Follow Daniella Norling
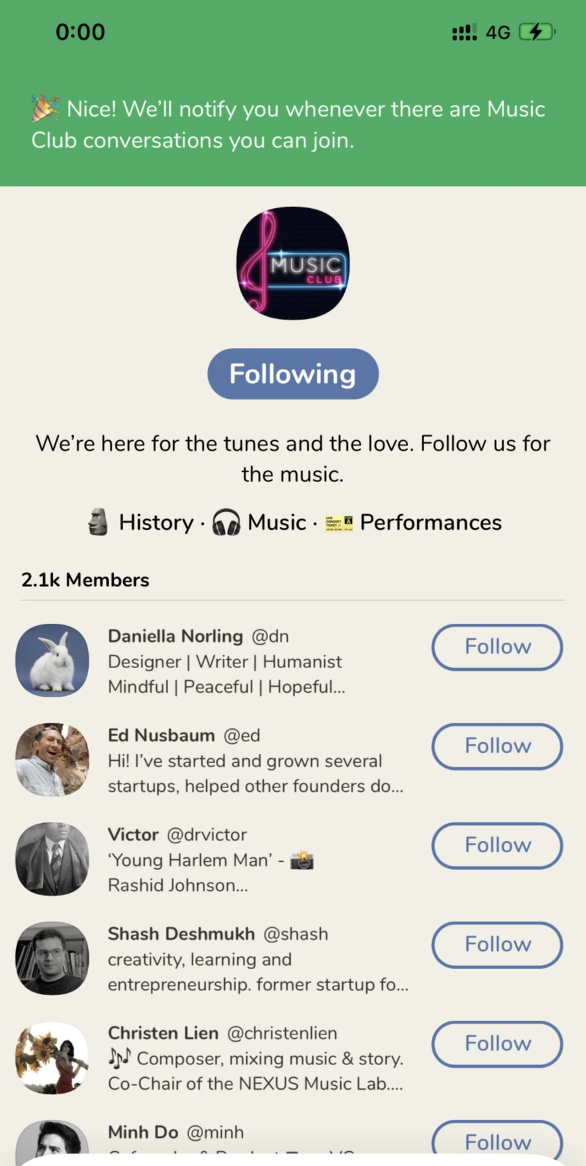 pos(497,647)
